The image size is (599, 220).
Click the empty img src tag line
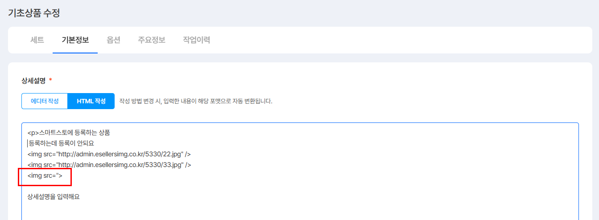point(45,175)
